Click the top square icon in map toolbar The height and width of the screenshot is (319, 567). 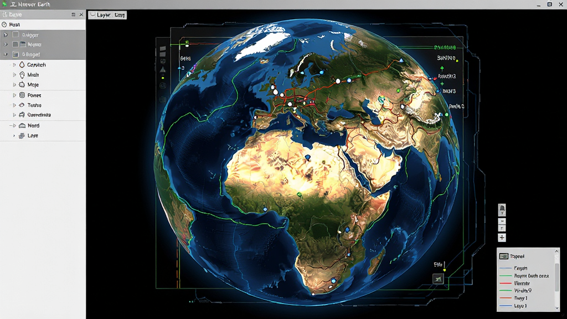[x=163, y=48]
